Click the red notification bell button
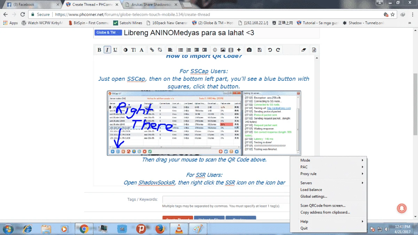The image size is (418, 235). click(x=402, y=208)
